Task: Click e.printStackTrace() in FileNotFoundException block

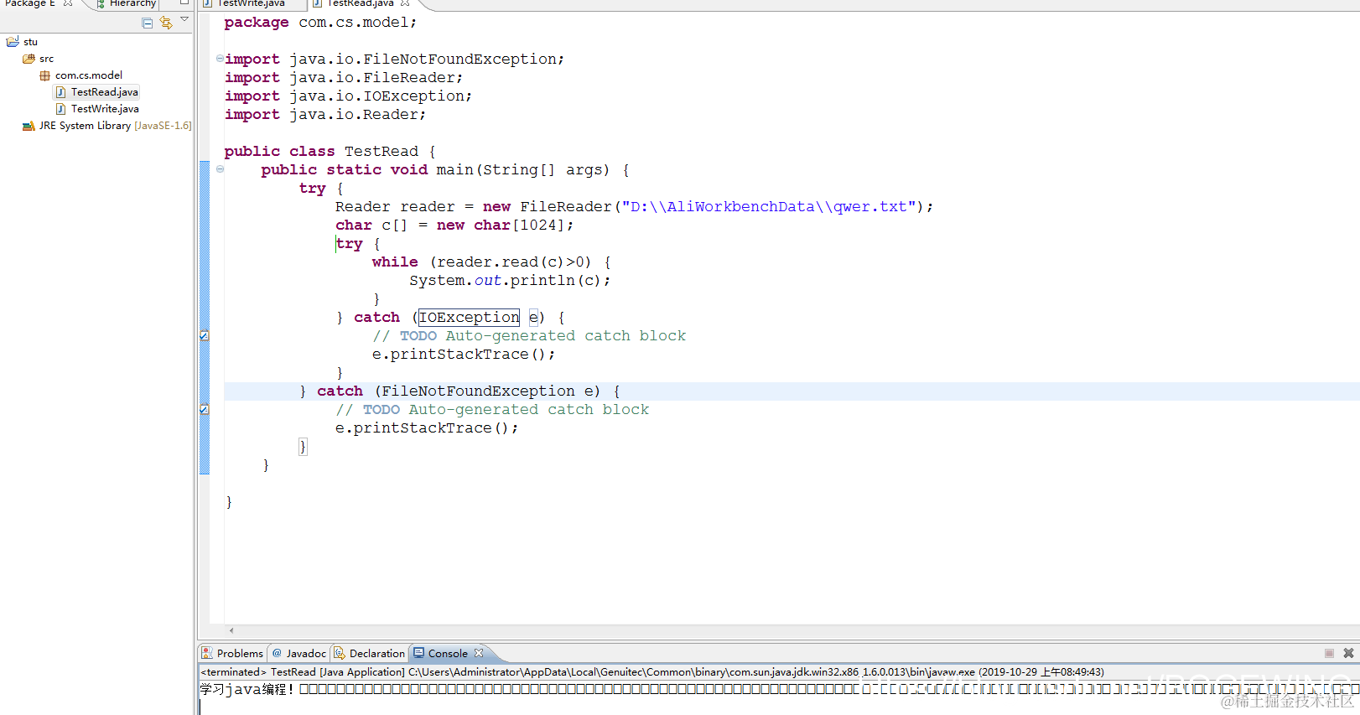Action: pyautogui.click(x=427, y=427)
